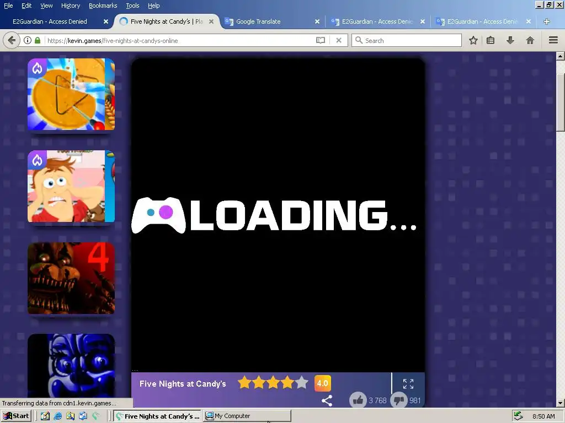The height and width of the screenshot is (423, 565).
Task: Click the faded green quick launch icon
Action: [x=95, y=416]
